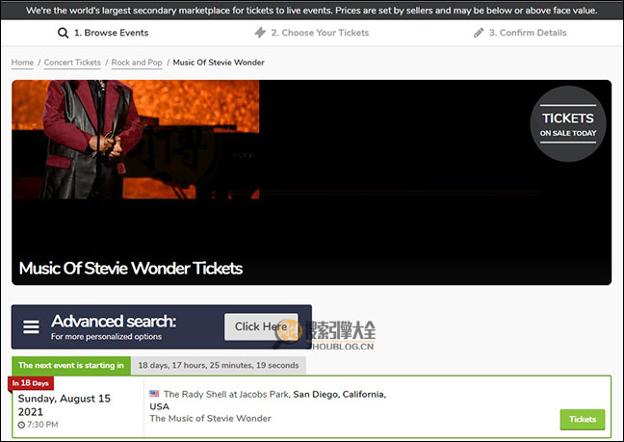Click the US flag icon by the venue
The image size is (624, 442).
pyautogui.click(x=154, y=394)
